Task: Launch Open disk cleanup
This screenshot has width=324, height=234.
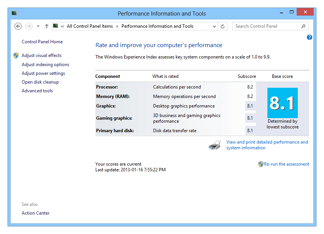Action: point(40,82)
